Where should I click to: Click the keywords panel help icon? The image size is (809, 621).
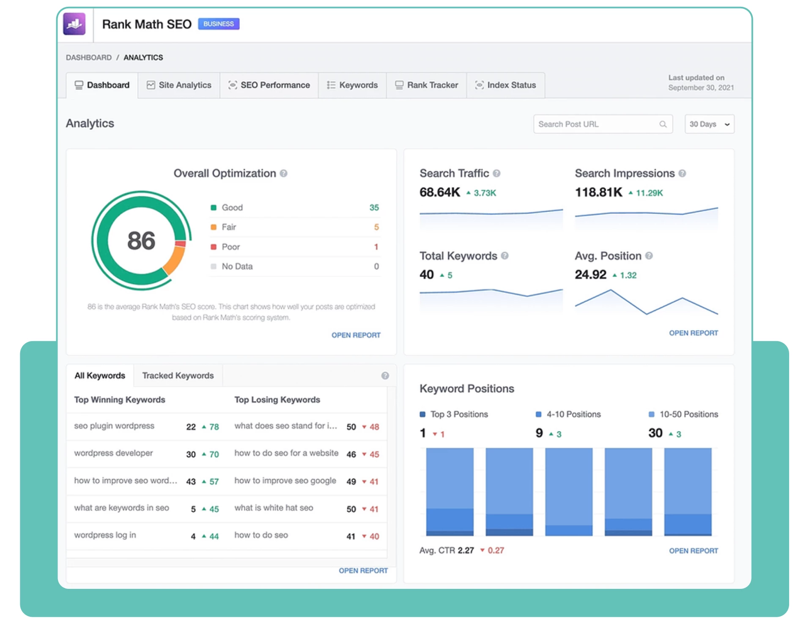tap(385, 376)
